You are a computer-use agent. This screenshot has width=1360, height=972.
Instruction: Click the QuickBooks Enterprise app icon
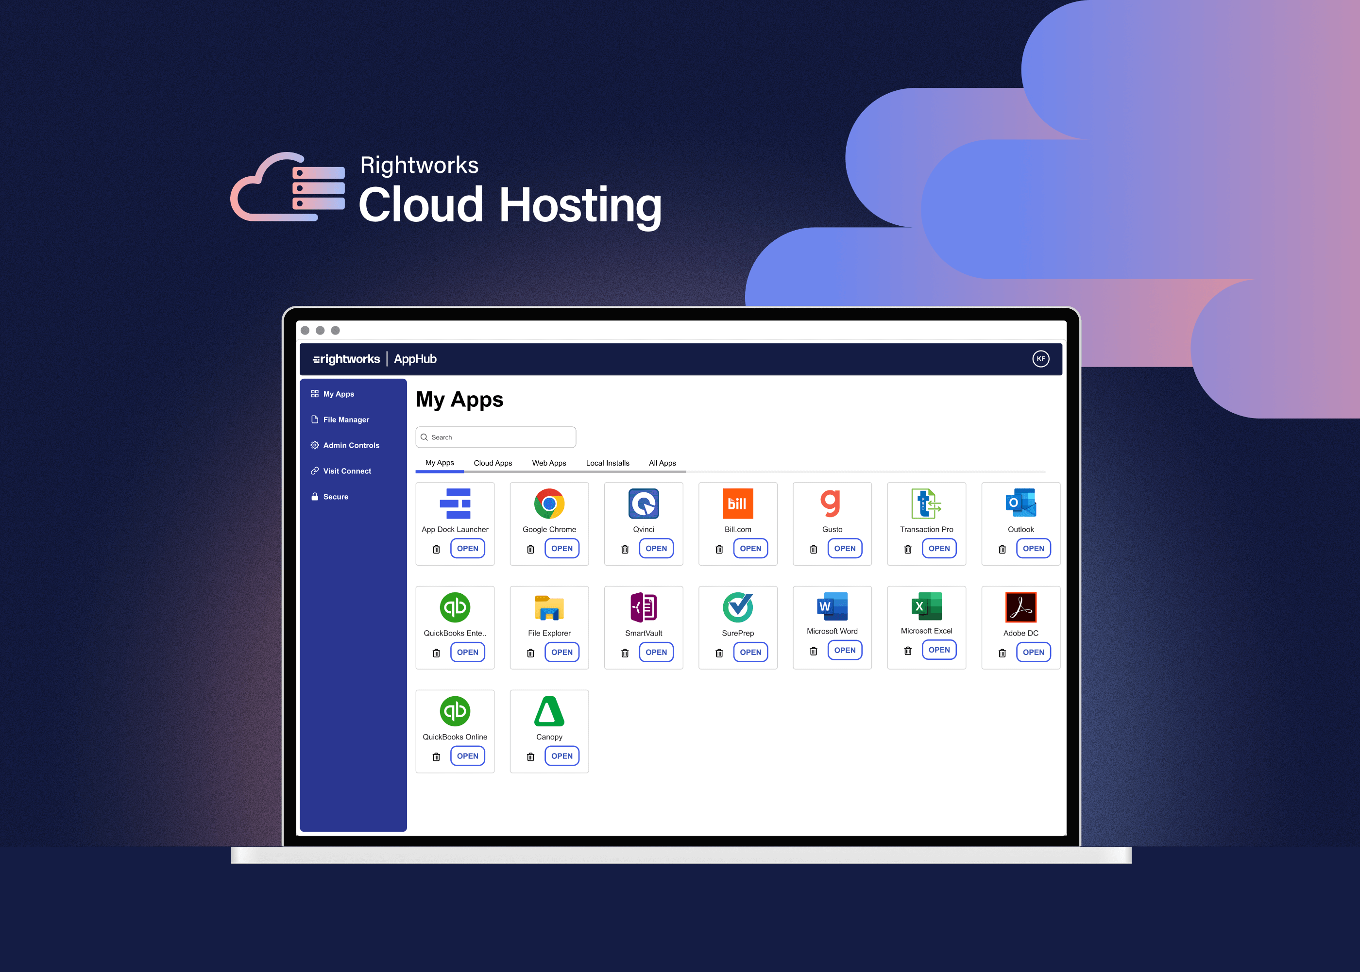[x=455, y=607]
